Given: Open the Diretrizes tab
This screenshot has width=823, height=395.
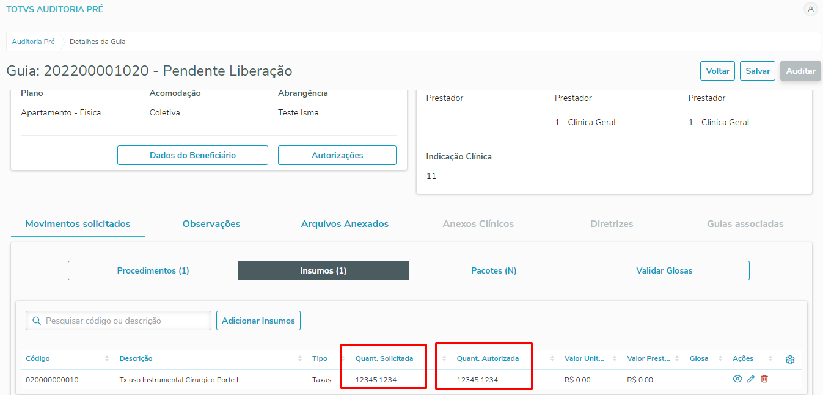Looking at the screenshot, I should [612, 224].
